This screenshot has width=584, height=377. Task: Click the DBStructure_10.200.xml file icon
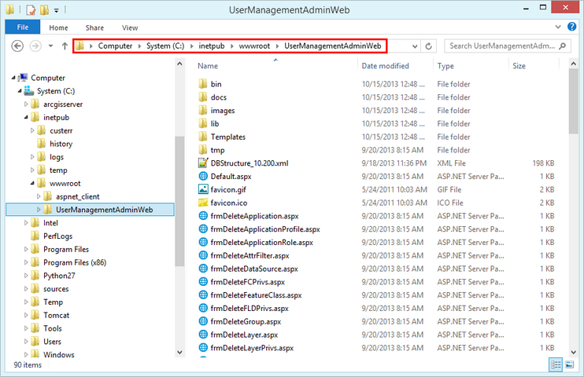click(203, 163)
